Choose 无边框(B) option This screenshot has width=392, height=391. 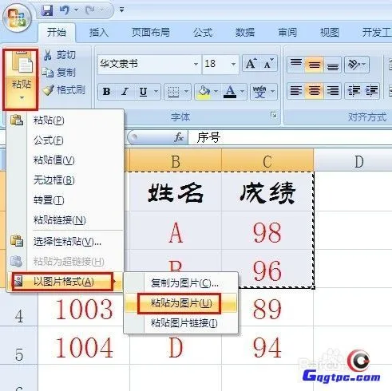pyautogui.click(x=65, y=180)
